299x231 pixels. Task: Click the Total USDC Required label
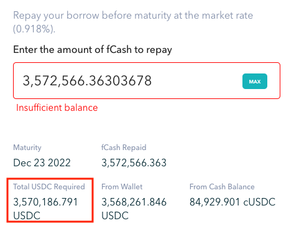[49, 187]
